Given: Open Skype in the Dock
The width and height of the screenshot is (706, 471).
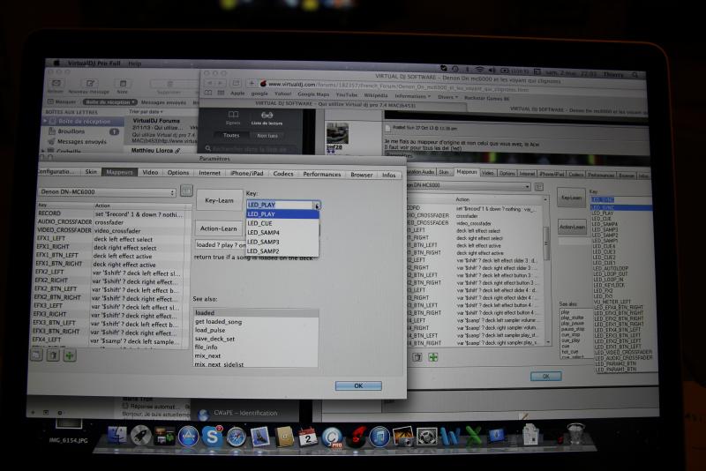Looking at the screenshot, I should pos(212,437).
